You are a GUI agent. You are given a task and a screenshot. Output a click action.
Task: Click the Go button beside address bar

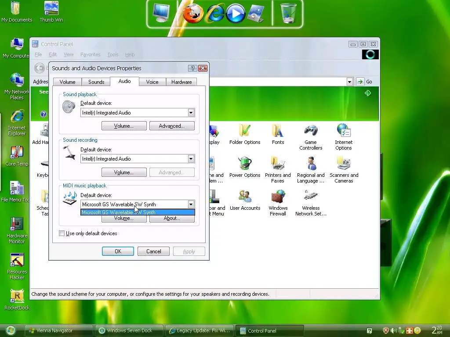(364, 82)
